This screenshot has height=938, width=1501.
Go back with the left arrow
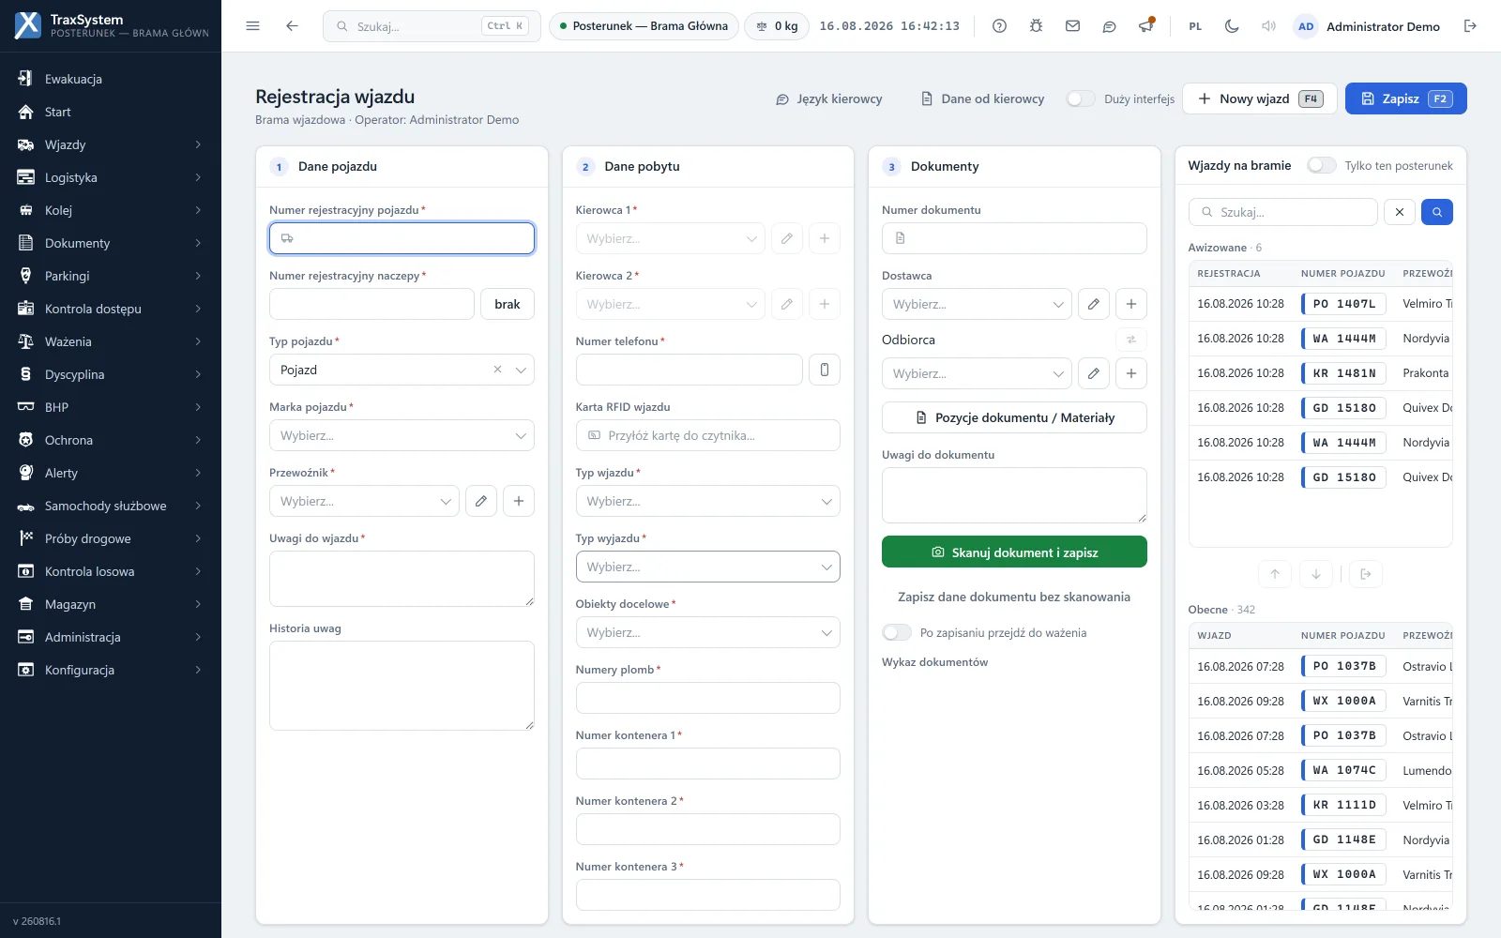point(292,26)
